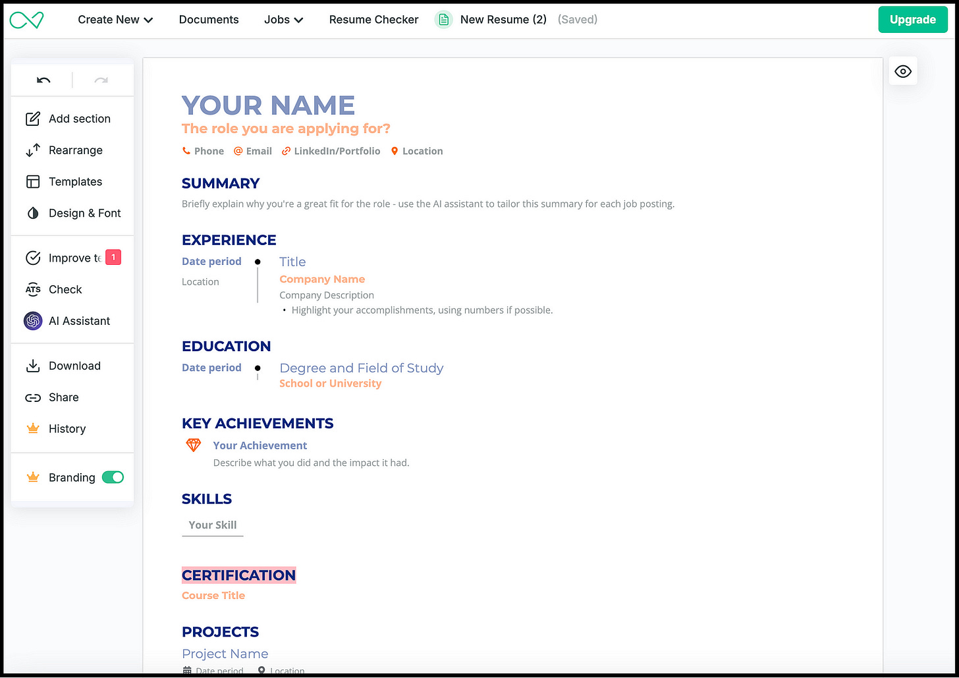Screen dimensions: 959x678
Task: Click the Branding crown icon
Action: [x=33, y=477]
